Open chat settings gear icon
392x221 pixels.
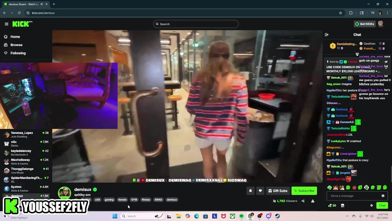point(371,206)
